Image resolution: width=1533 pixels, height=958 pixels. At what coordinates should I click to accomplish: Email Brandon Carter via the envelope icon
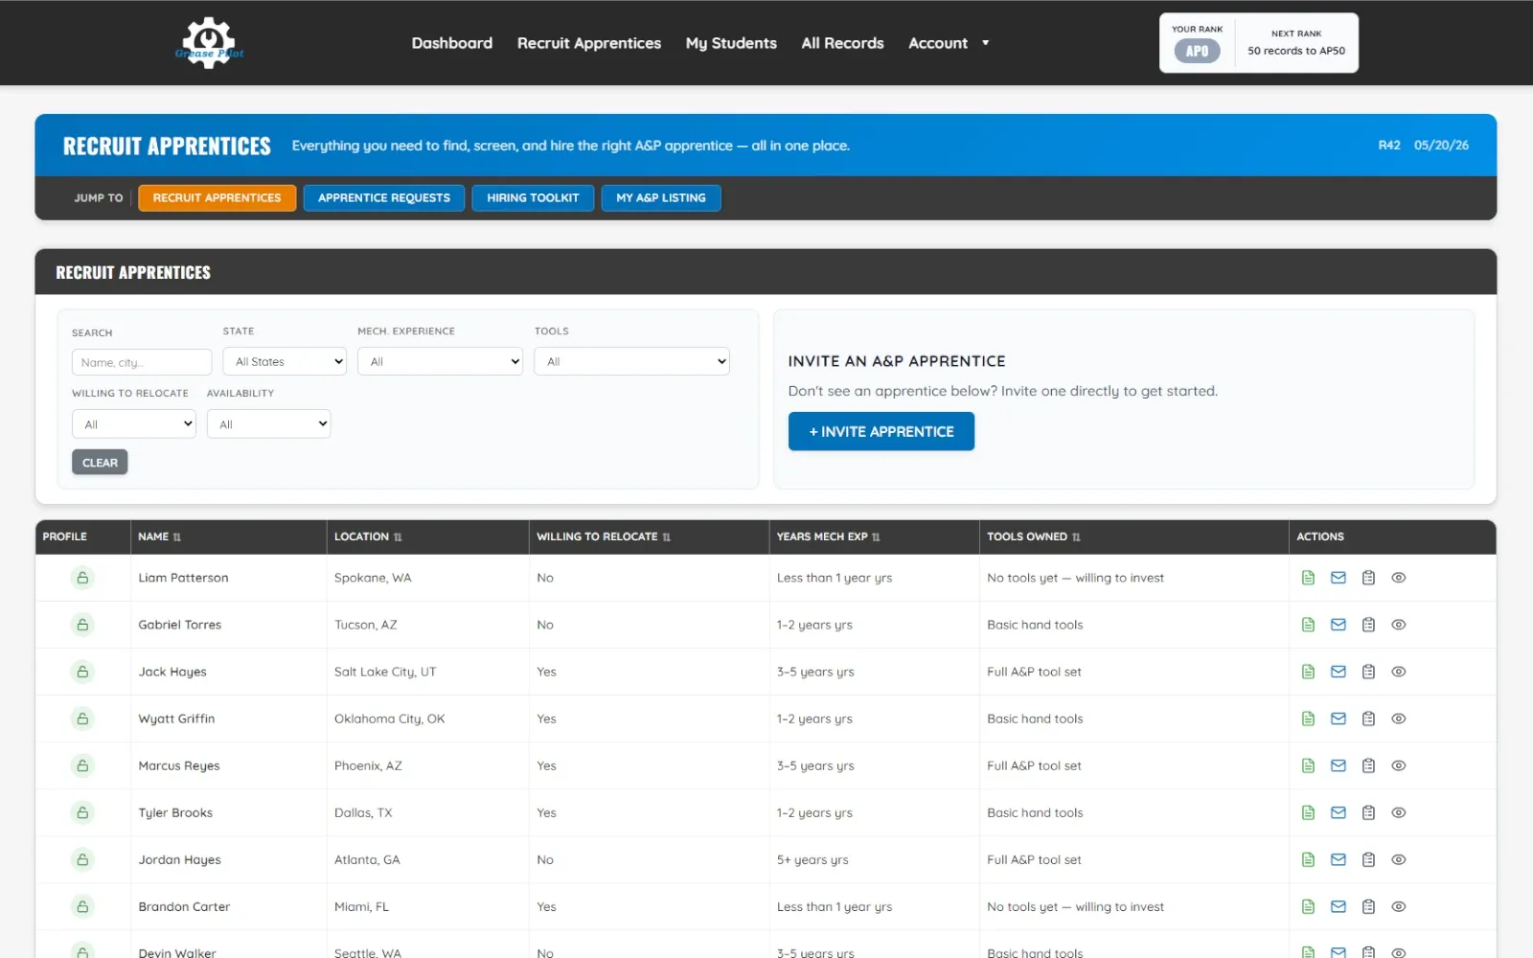pyautogui.click(x=1339, y=906)
